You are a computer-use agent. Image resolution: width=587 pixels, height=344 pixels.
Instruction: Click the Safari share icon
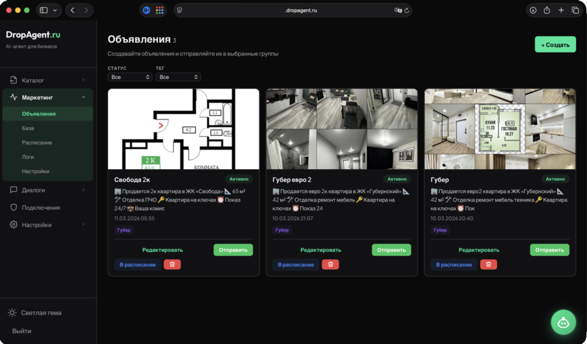coord(547,10)
